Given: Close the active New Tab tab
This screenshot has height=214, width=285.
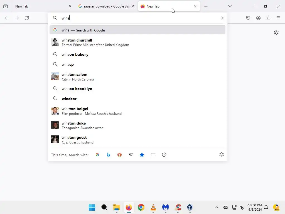Looking at the screenshot, I should tap(195, 6).
